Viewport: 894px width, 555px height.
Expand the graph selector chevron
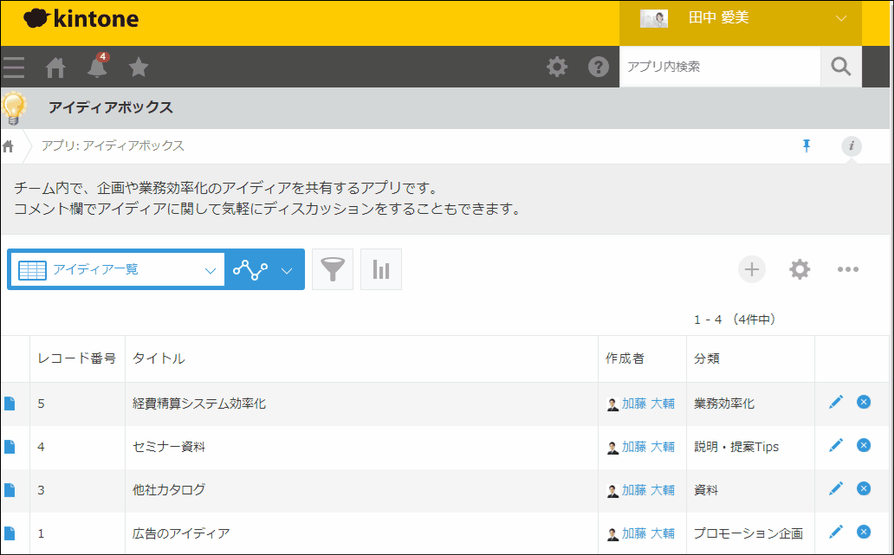(288, 269)
